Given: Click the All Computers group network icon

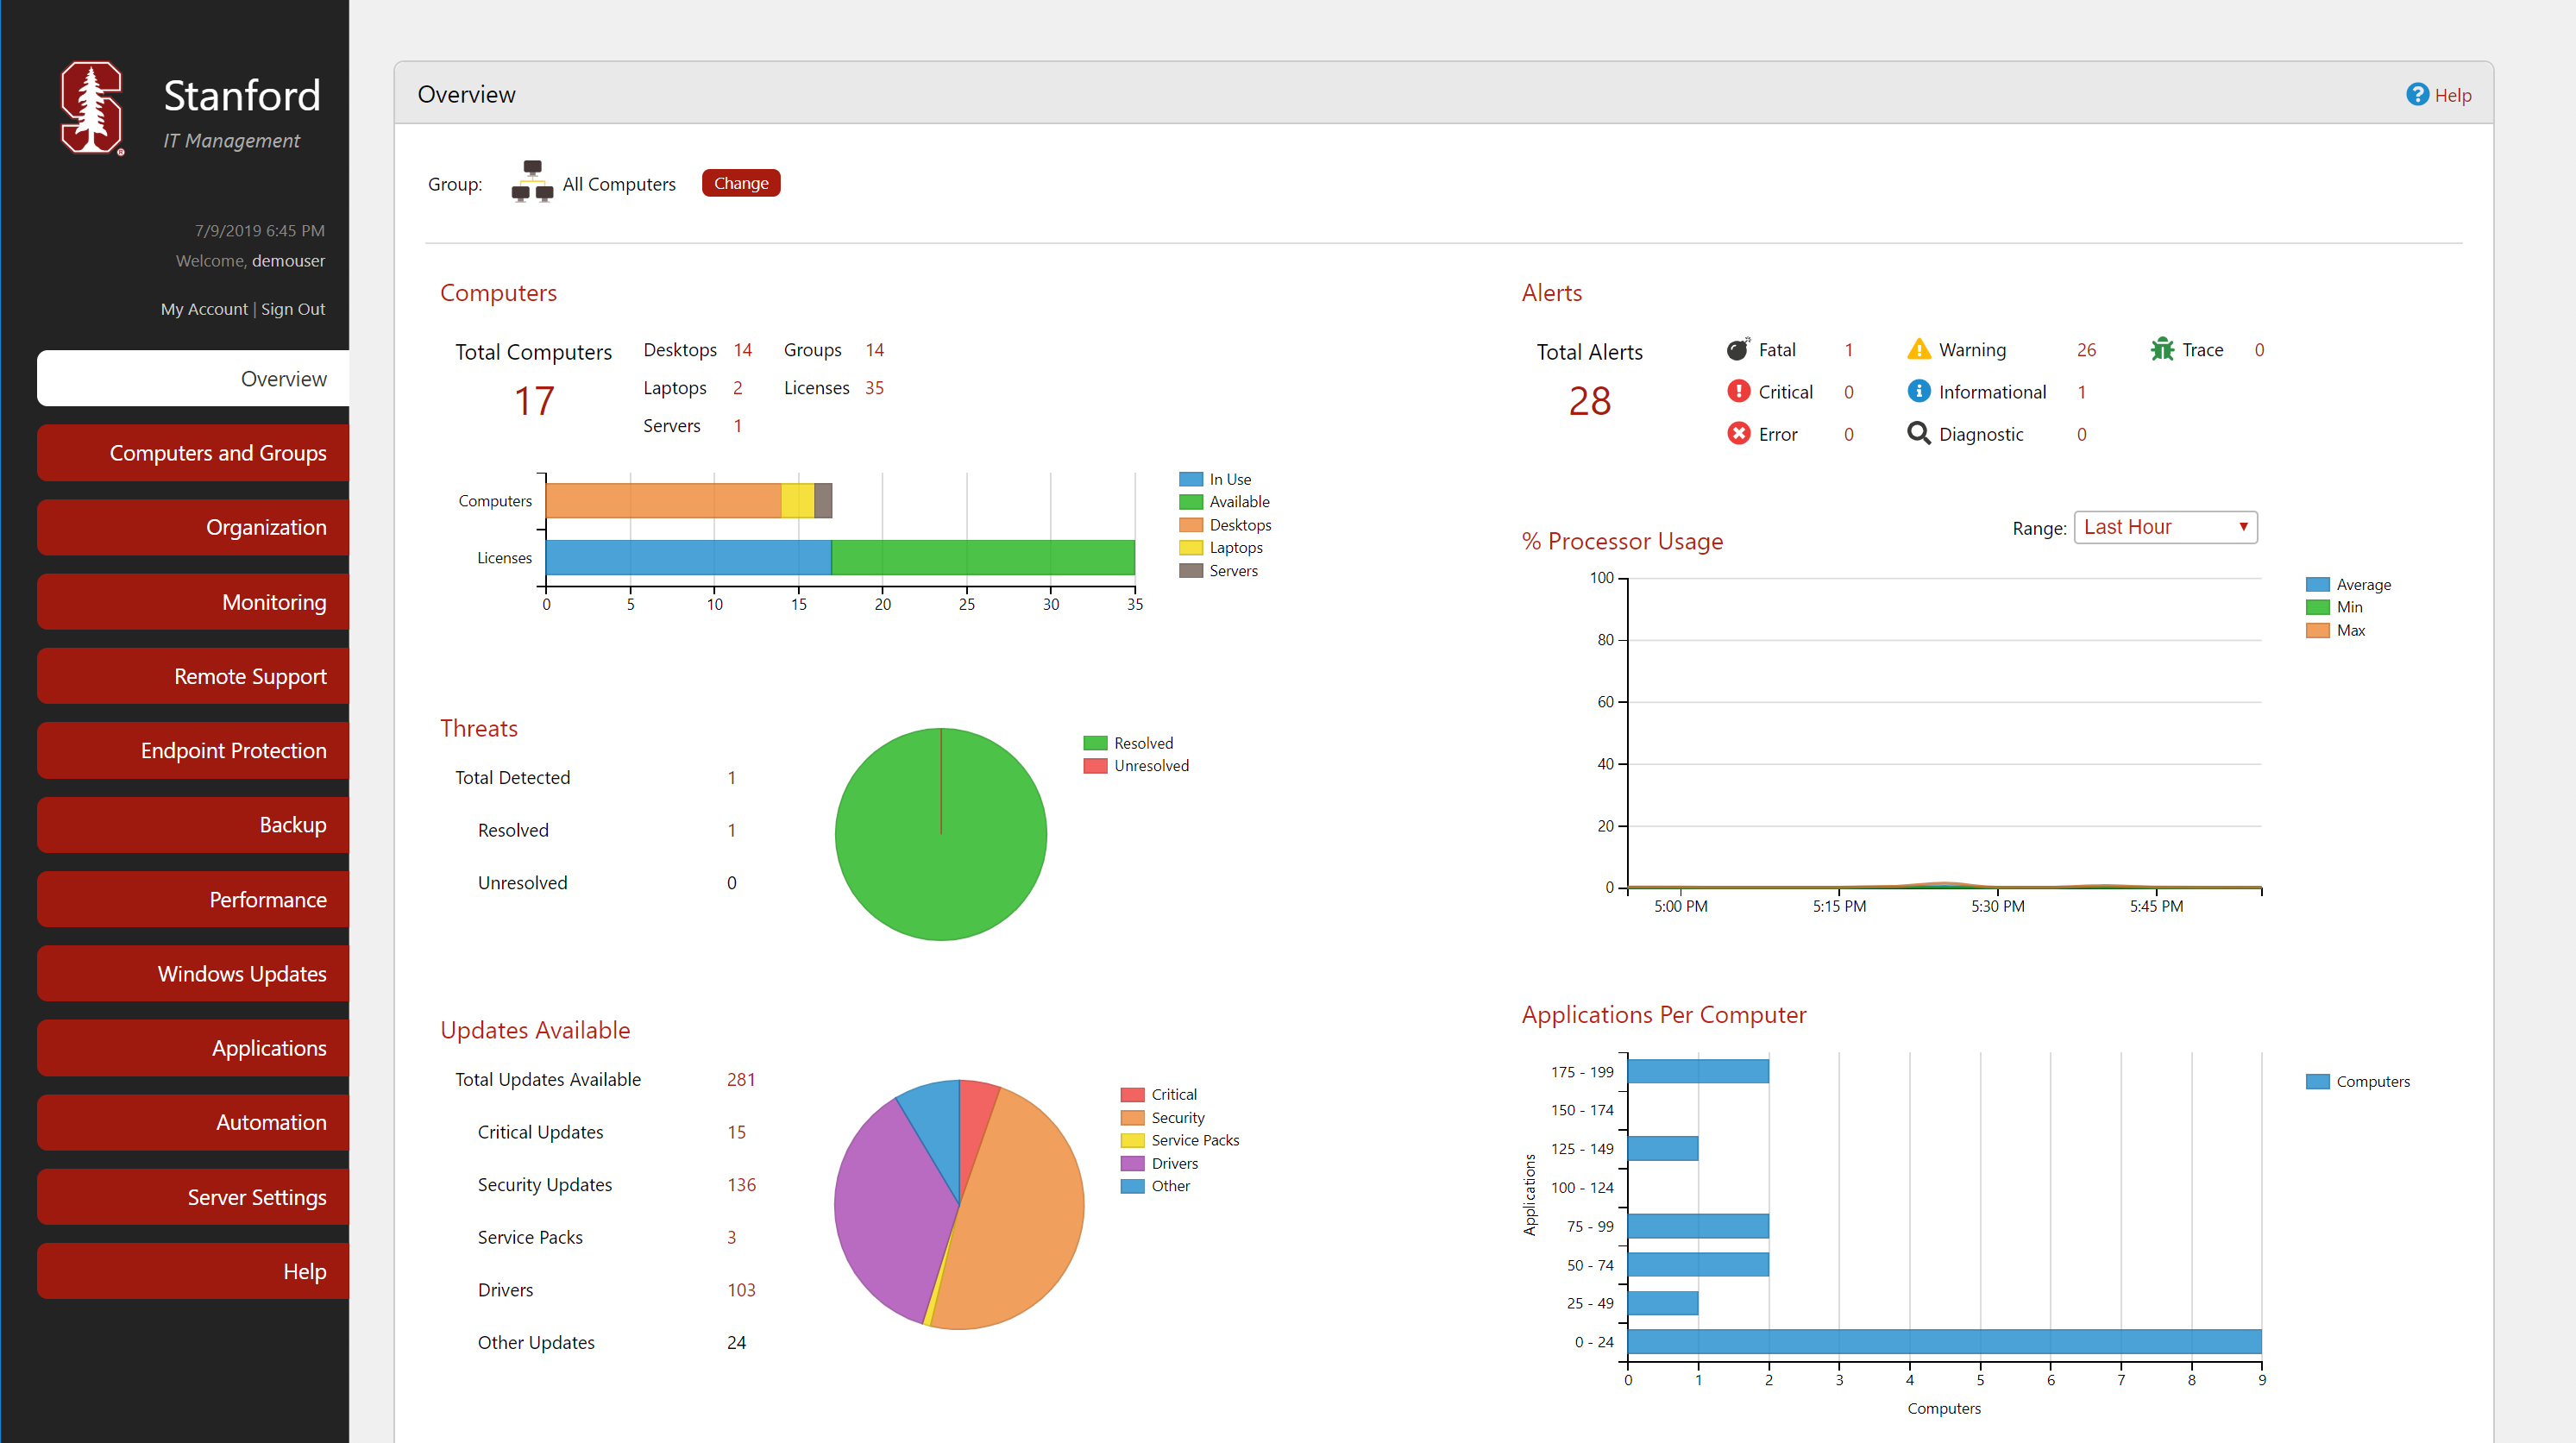Looking at the screenshot, I should (x=532, y=182).
